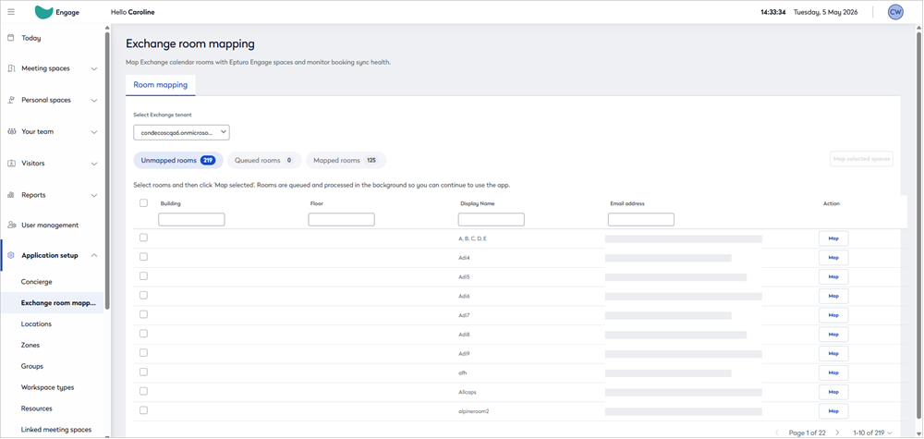Click Map button for Adi6

(833, 296)
